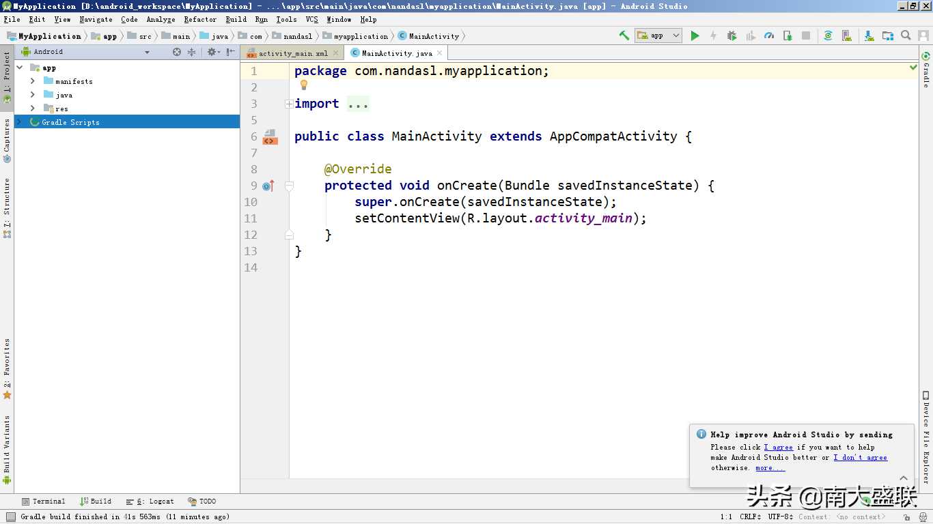Image resolution: width=933 pixels, height=524 pixels.
Task: Open the Refactor menu
Action: [200, 19]
